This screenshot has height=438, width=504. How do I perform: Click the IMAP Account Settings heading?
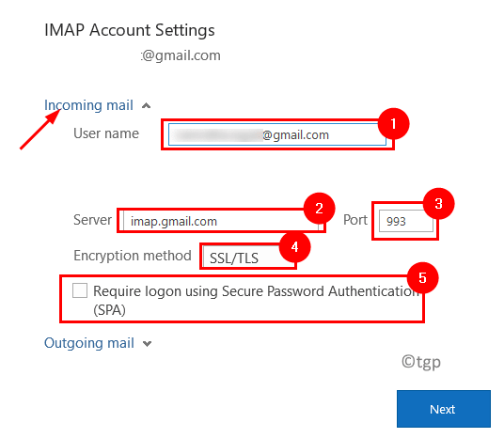coord(130,30)
